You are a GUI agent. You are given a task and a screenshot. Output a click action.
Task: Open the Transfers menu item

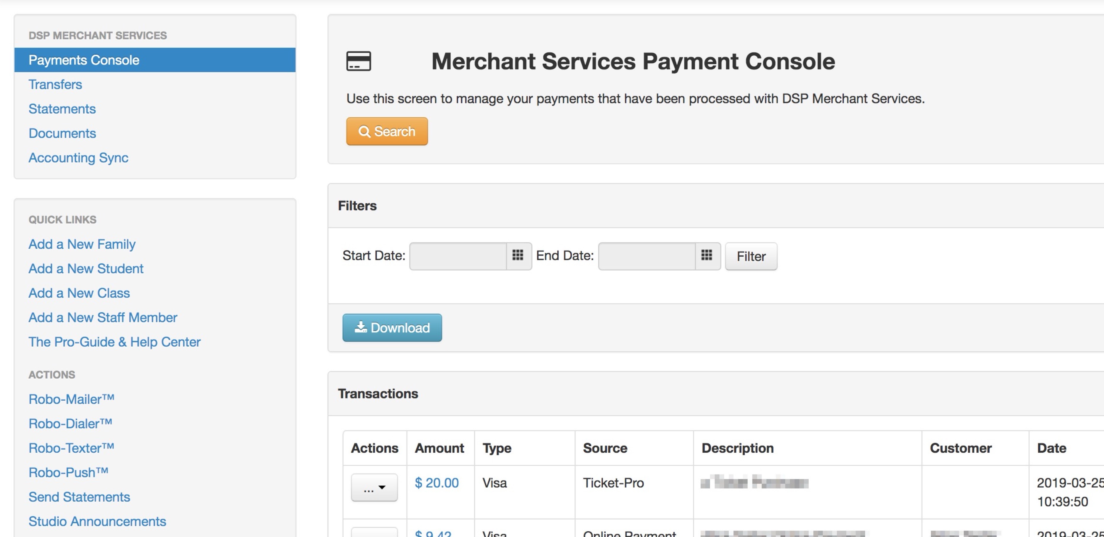pos(55,84)
